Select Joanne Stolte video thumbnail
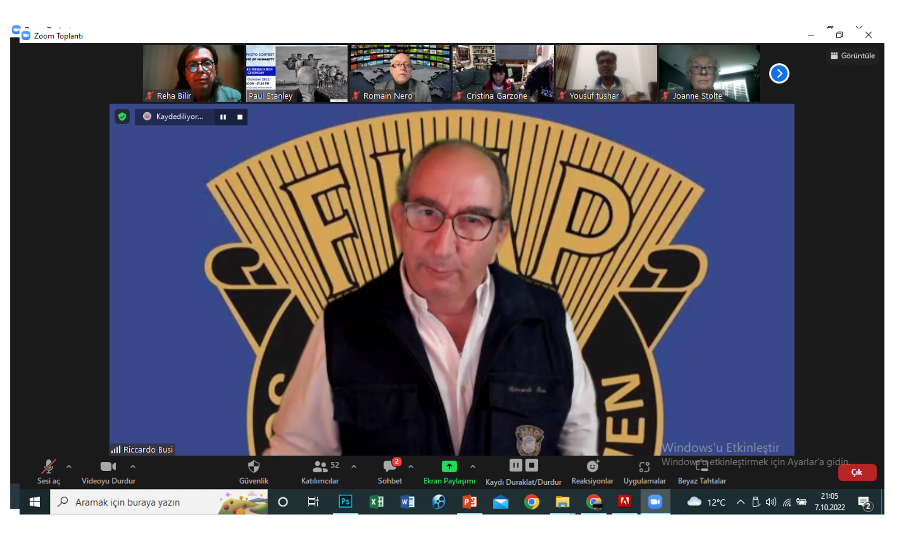This screenshot has height=543, width=904. pyautogui.click(x=709, y=73)
